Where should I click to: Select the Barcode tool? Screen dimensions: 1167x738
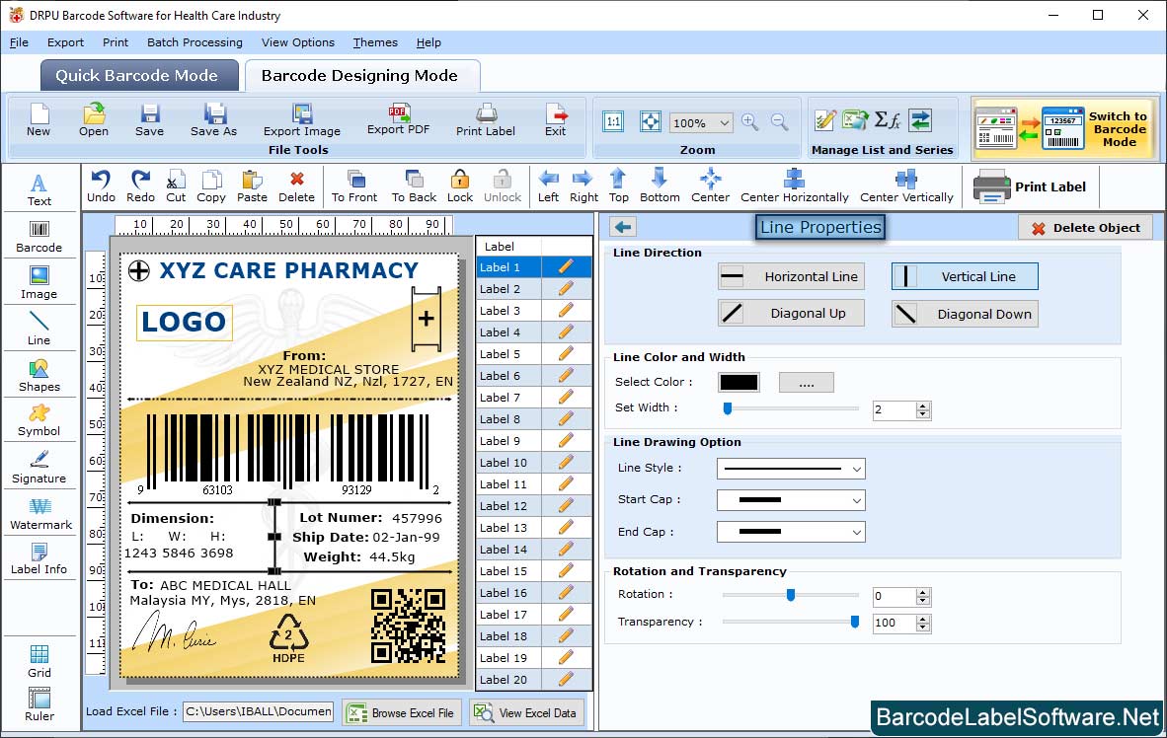coord(39,237)
